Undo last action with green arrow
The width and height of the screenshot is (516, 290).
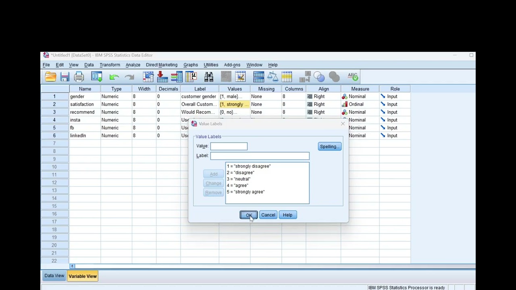point(114,77)
